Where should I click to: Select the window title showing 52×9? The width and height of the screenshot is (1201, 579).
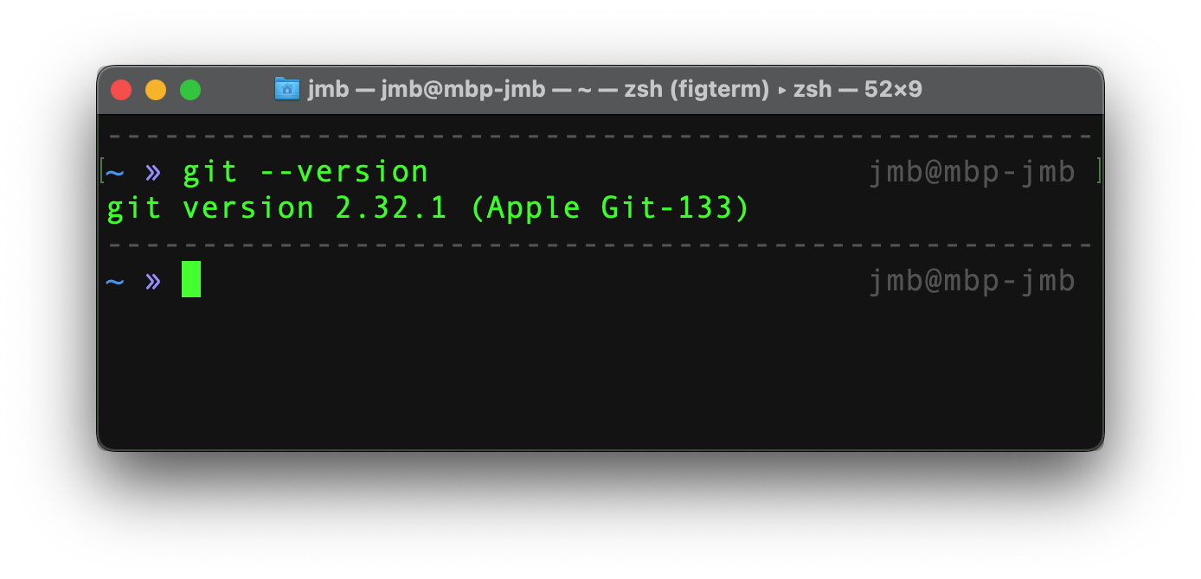893,89
